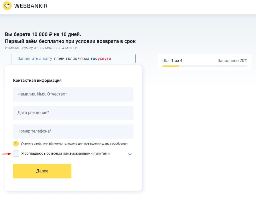Click the "Заполнено 20%" indicator
This screenshot has width=256, height=201.
[232, 61]
